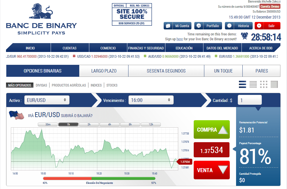Set chart range to 1h
287x189 pixels.
pyautogui.click(x=68, y=124)
